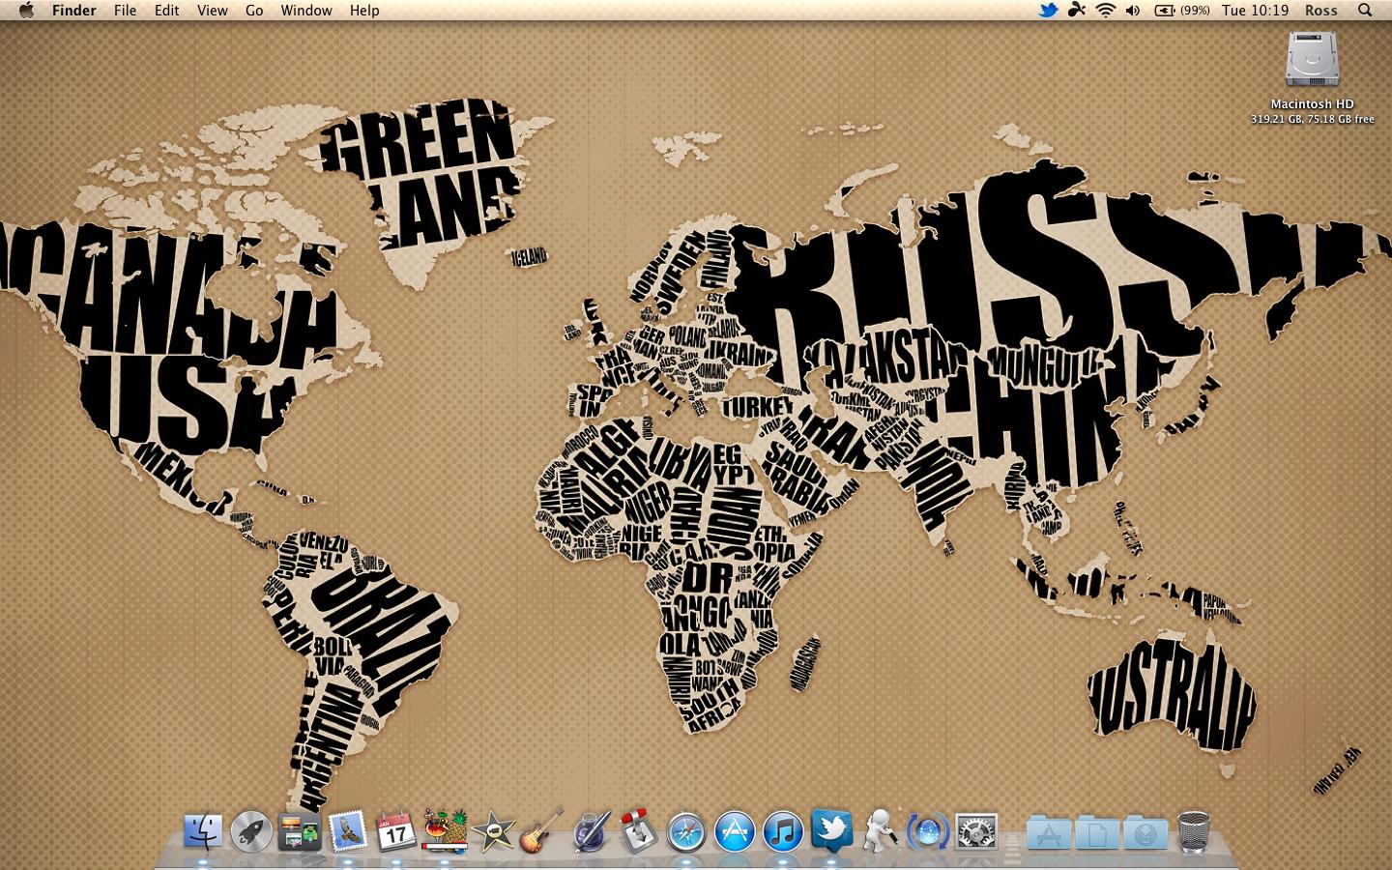This screenshot has height=870, width=1392.
Task: Open the Window menu
Action: 306,11
